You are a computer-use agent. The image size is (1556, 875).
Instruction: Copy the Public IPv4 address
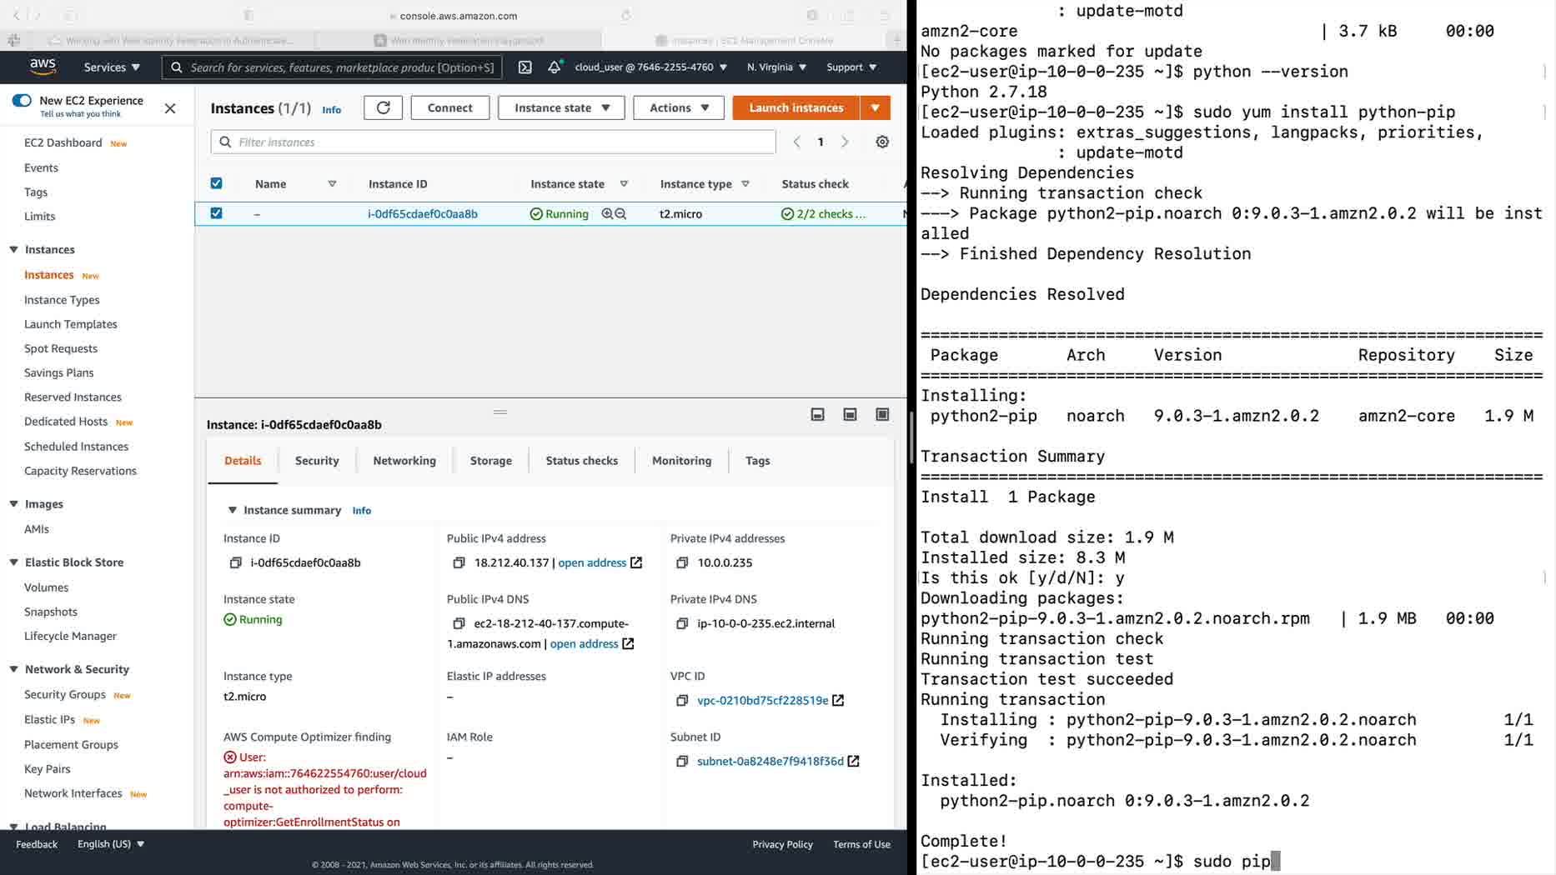(x=459, y=563)
